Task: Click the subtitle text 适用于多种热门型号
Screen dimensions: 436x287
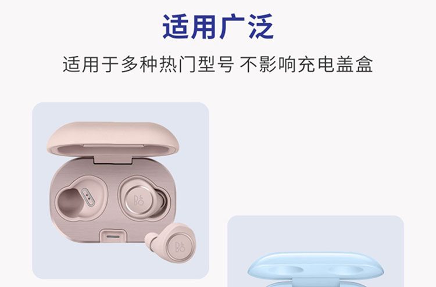Action: point(148,64)
